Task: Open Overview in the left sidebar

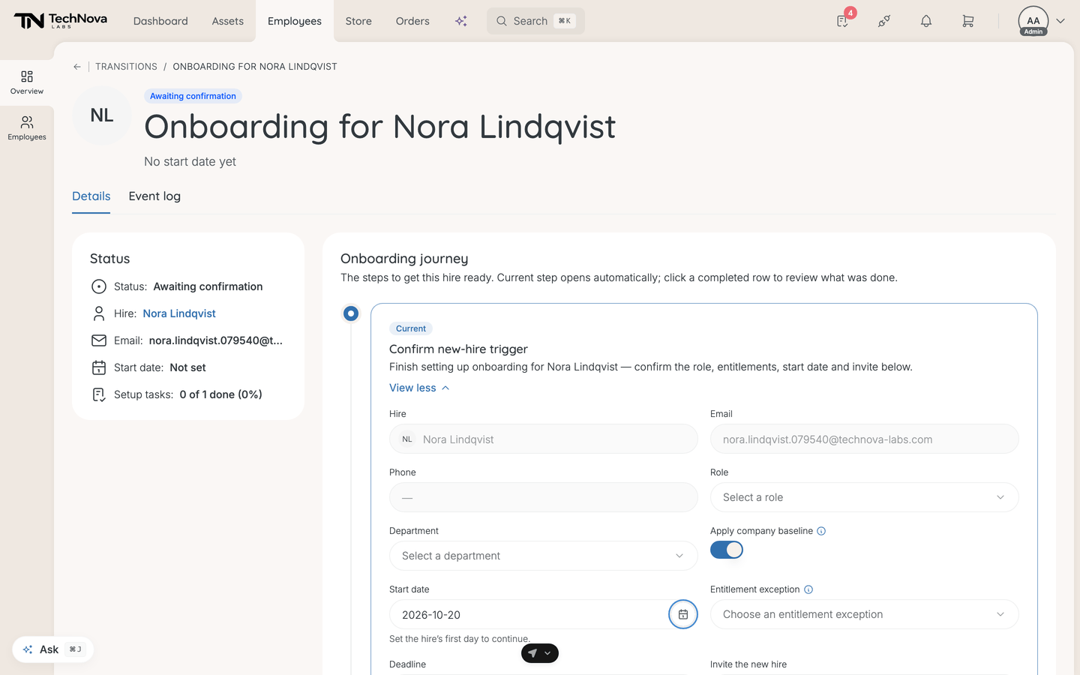Action: coord(27,82)
